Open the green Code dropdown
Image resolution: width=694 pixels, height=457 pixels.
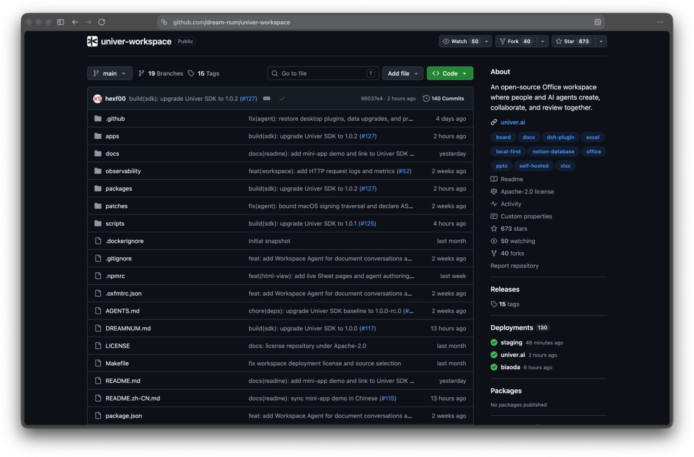coord(450,74)
